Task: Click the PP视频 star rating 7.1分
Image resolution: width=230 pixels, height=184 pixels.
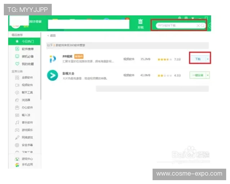Action: [x=169, y=59]
